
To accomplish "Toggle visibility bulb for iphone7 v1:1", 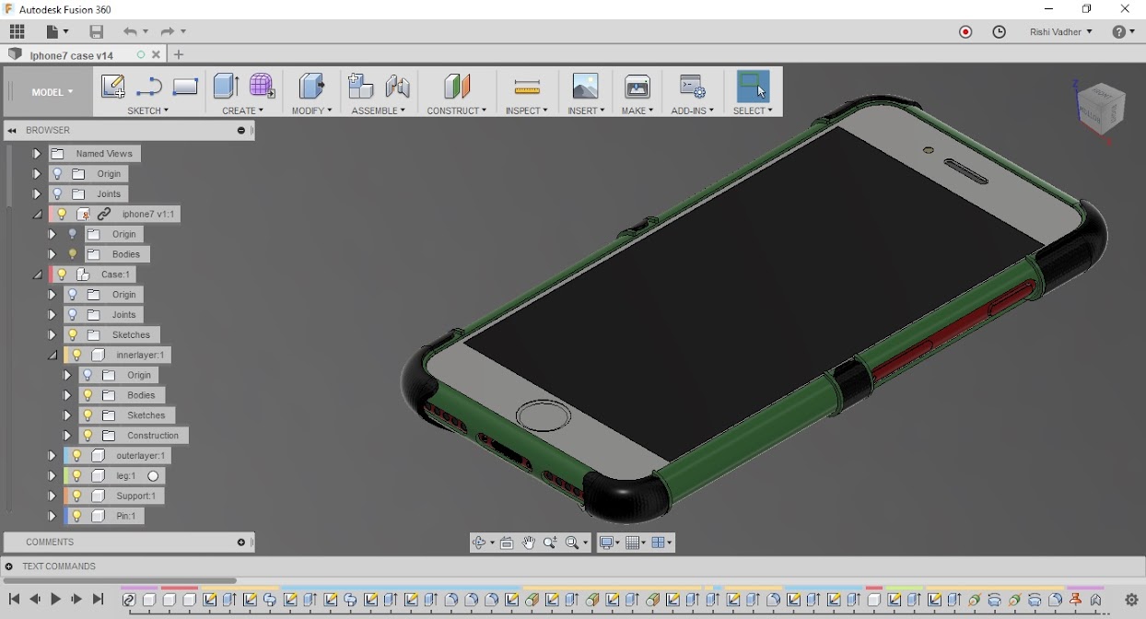I will point(62,214).
